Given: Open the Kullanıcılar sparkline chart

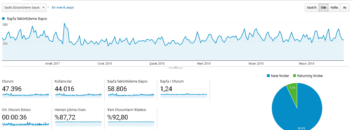Looking at the screenshot, I should [x=78, y=95].
